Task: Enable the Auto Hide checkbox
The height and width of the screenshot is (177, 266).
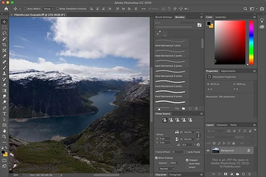Action: (187, 164)
